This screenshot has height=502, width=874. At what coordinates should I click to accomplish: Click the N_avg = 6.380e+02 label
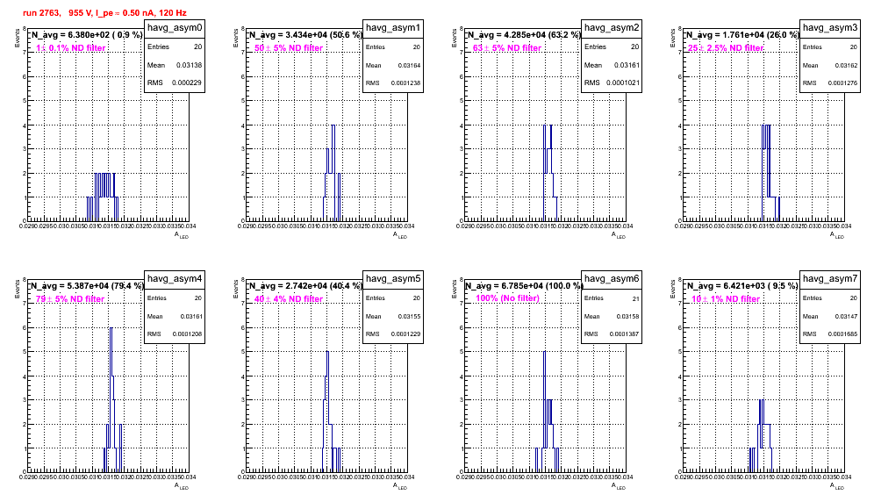(86, 34)
